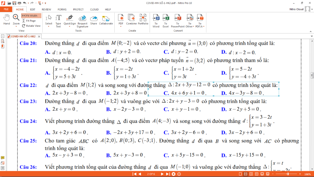Toggle Fit Width view mode
Image resolution: width=314 pixels, height=177 pixels.
(x=31, y=16)
